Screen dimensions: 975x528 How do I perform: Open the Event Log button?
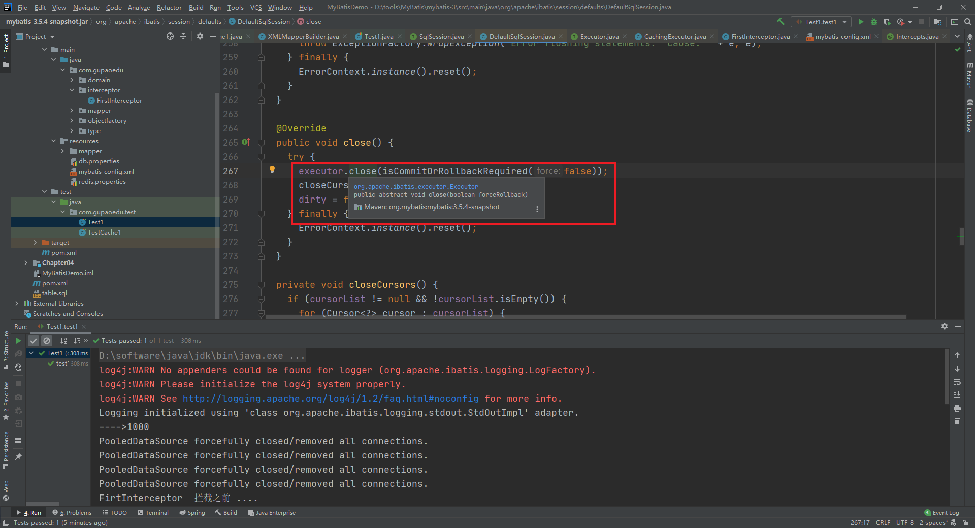(941, 513)
